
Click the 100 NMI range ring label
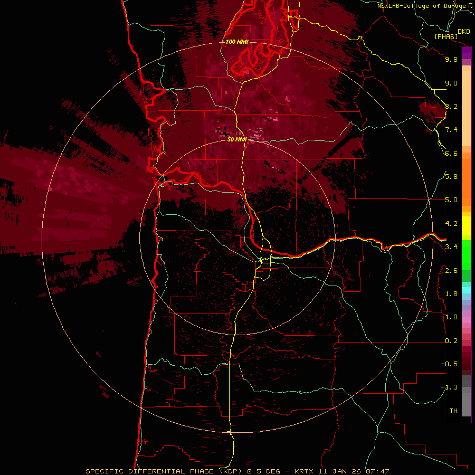click(237, 42)
